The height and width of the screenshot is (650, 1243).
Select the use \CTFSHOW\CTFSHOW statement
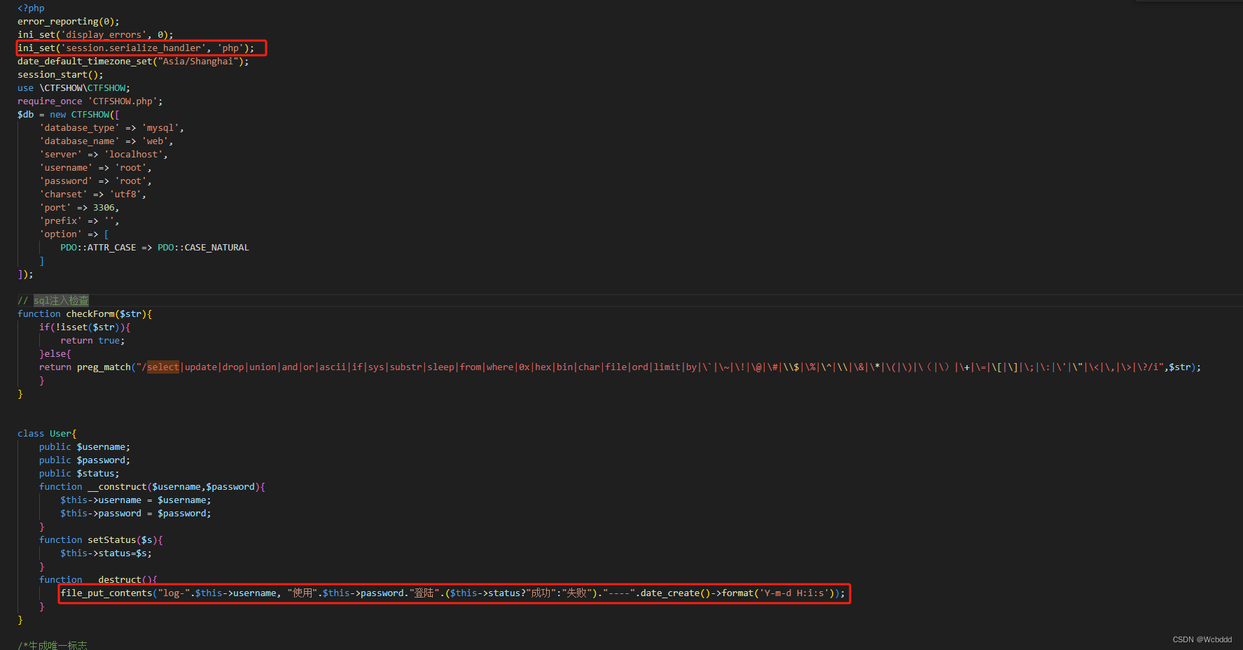72,87
